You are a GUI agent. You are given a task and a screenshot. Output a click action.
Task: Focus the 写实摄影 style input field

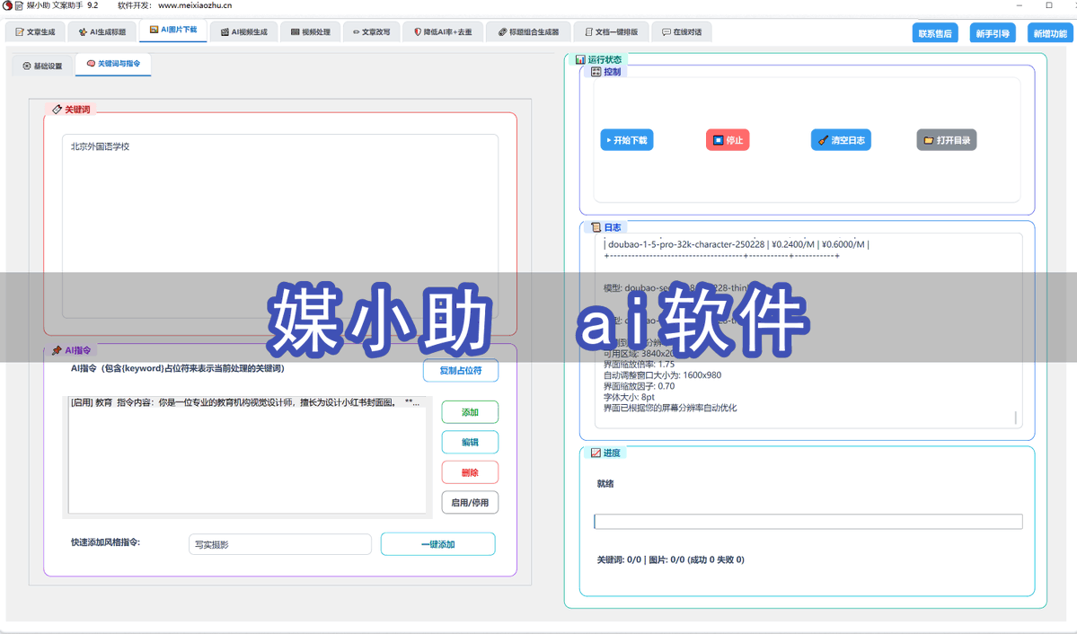279,544
